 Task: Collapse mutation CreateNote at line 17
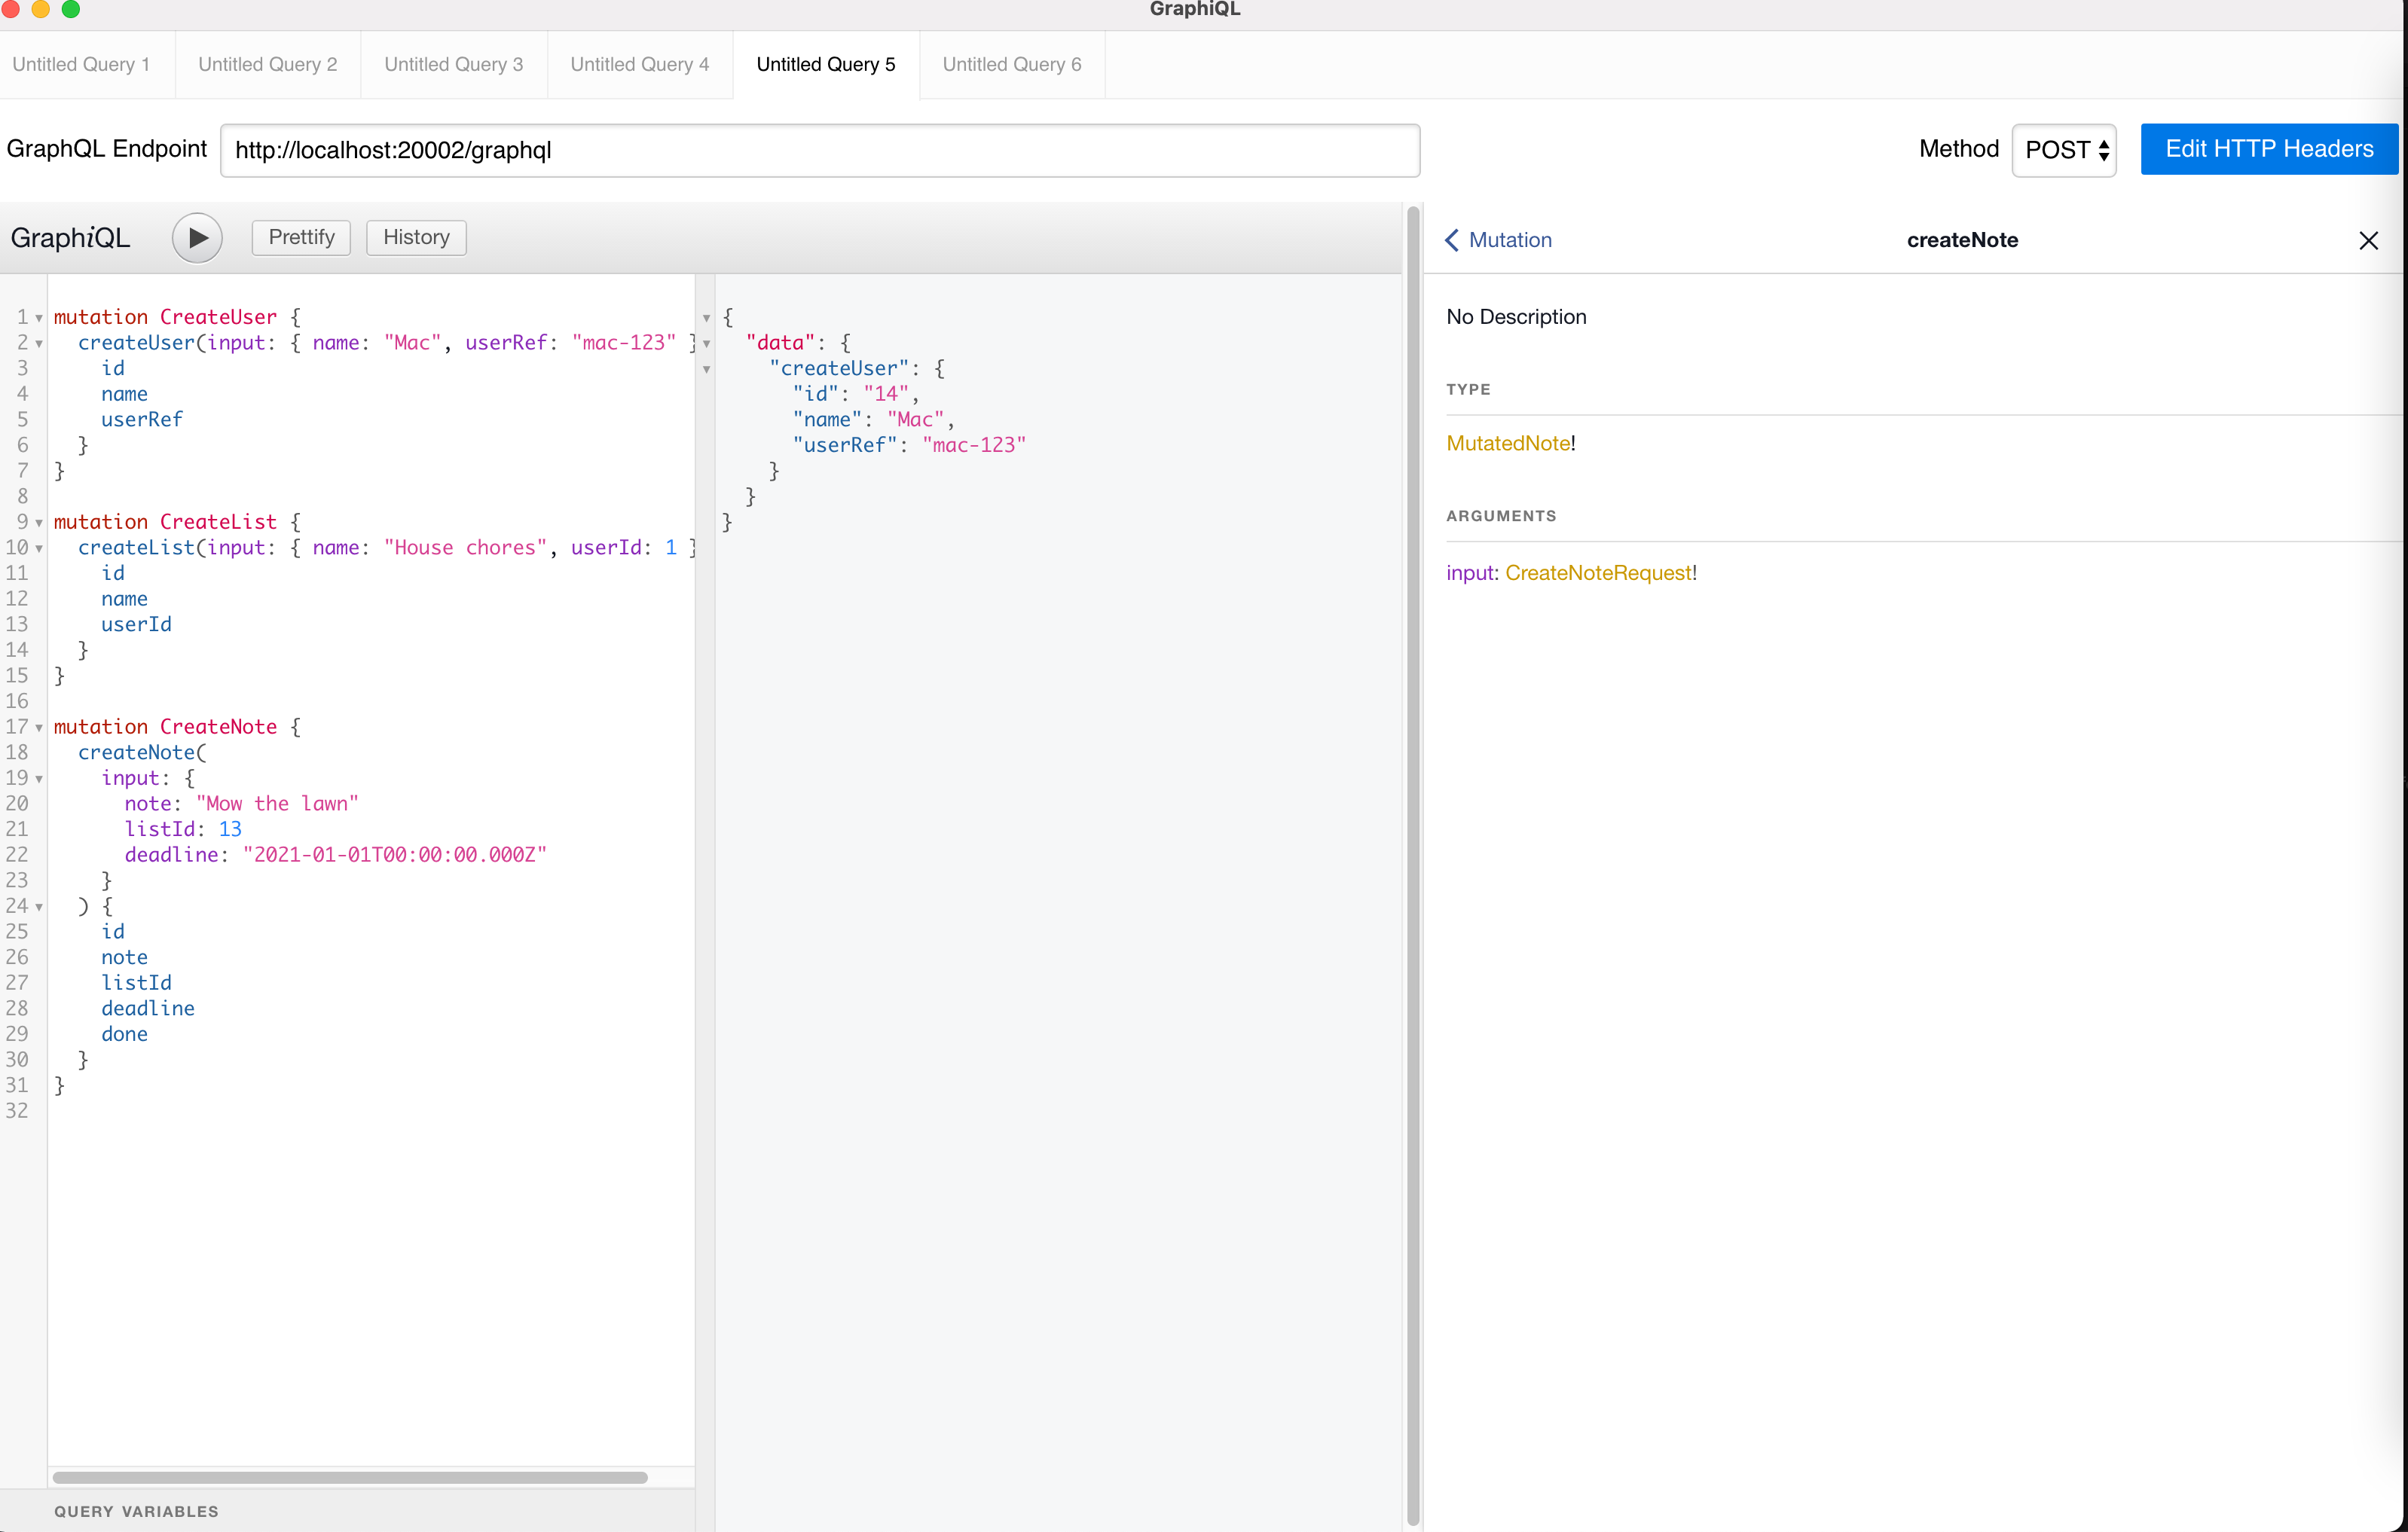tap(39, 728)
